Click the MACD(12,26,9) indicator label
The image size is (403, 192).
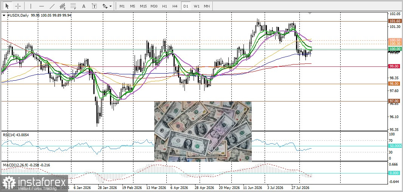[x=26, y=165]
